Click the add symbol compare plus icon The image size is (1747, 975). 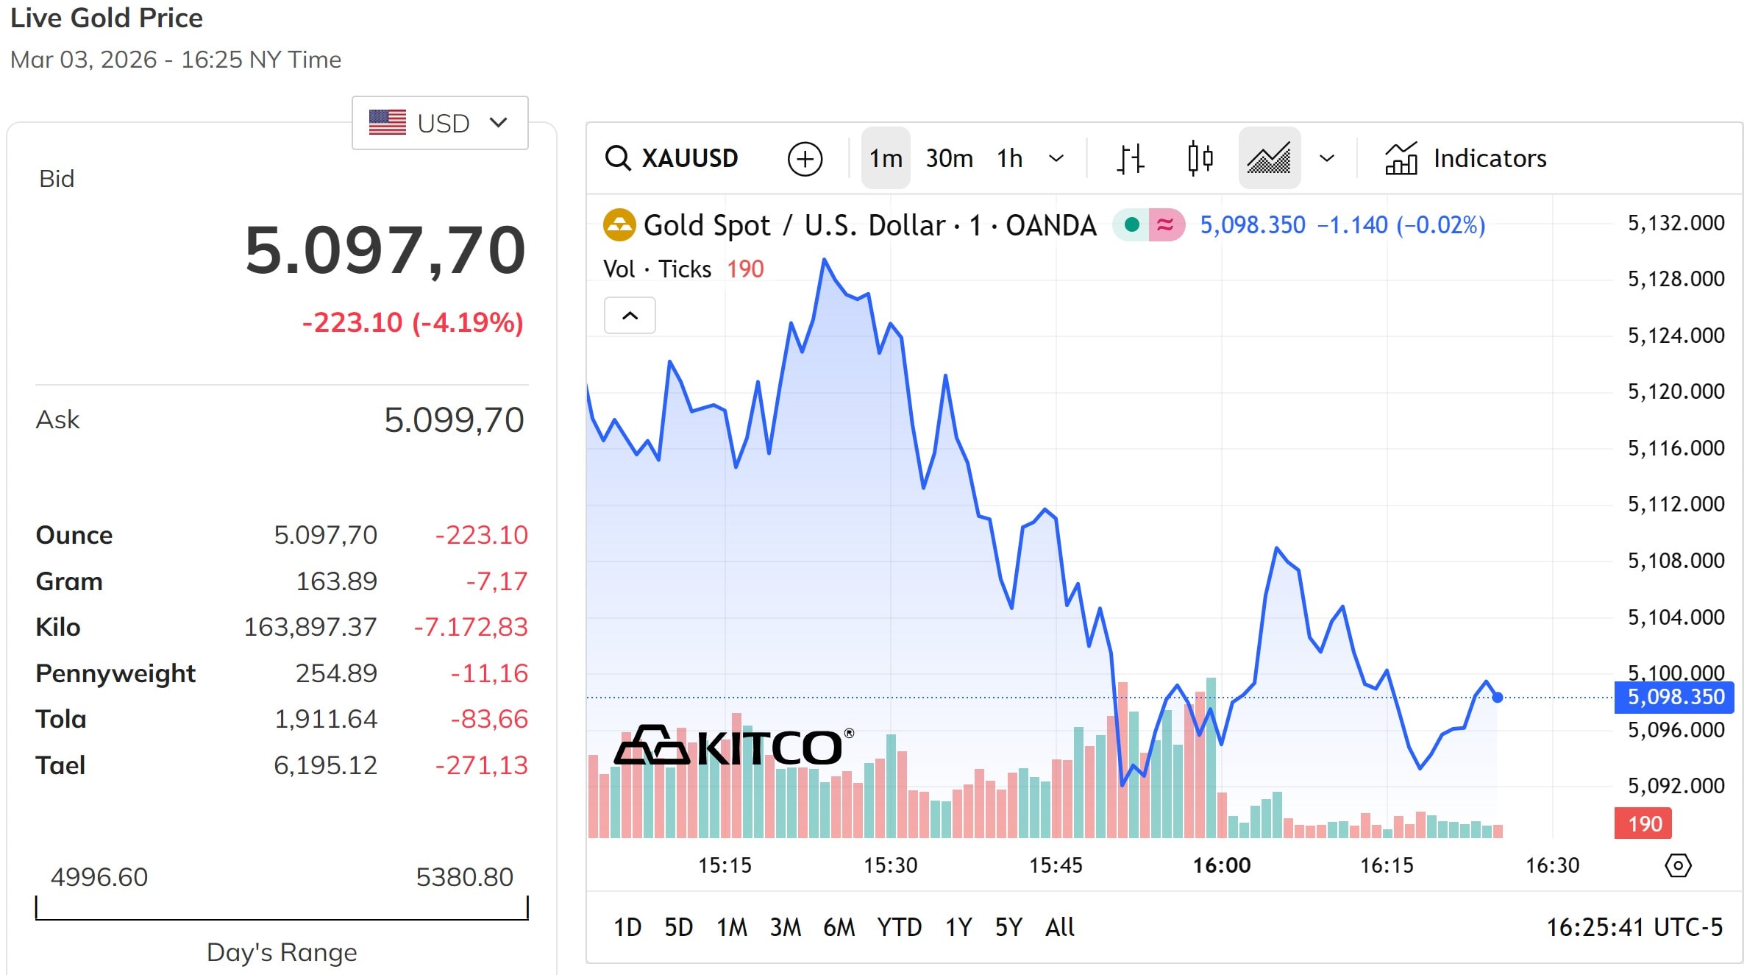(805, 159)
